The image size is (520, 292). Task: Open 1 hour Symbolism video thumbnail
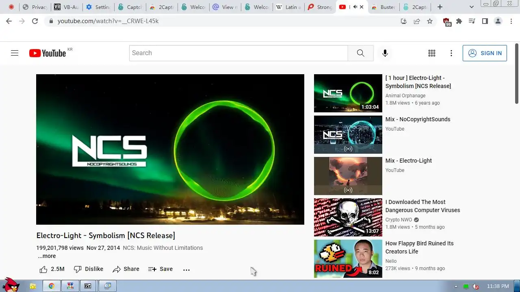(348, 93)
